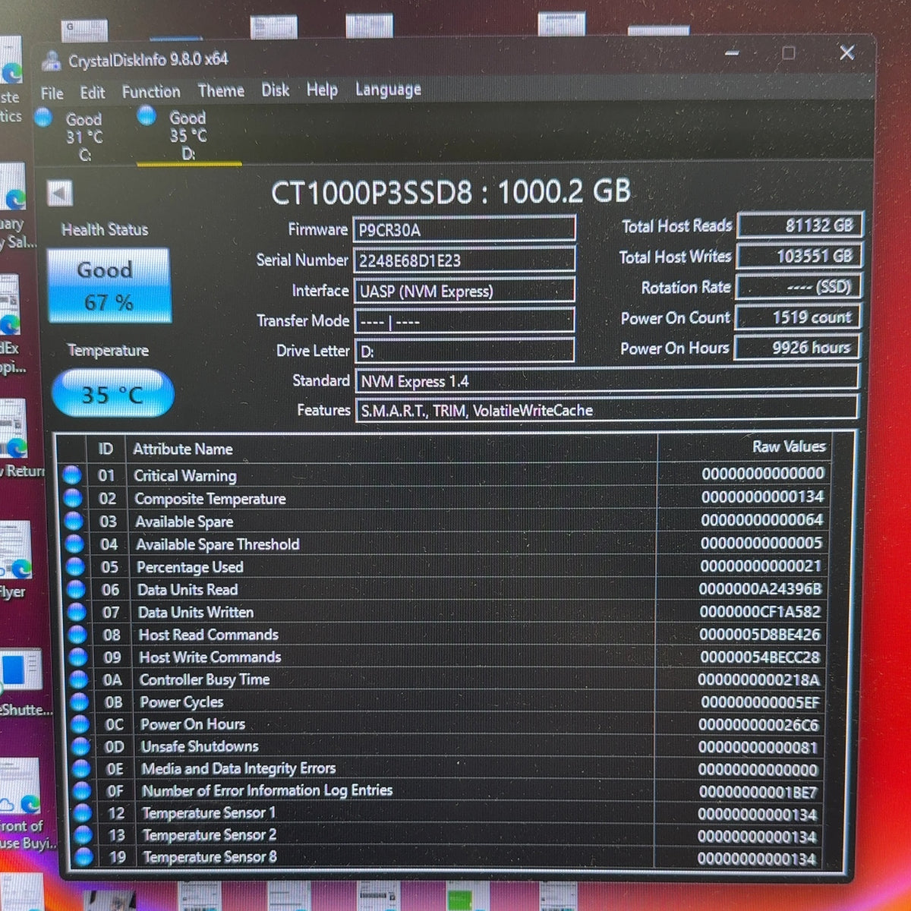911x911 pixels.
Task: Click the Good 67 % health status button
Action: (109, 285)
